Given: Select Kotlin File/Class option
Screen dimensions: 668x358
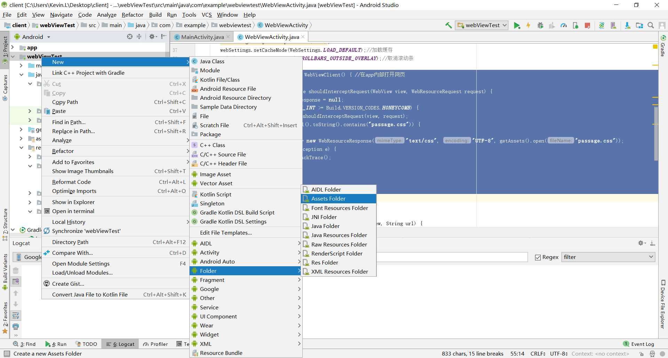Looking at the screenshot, I should tap(246, 80).
